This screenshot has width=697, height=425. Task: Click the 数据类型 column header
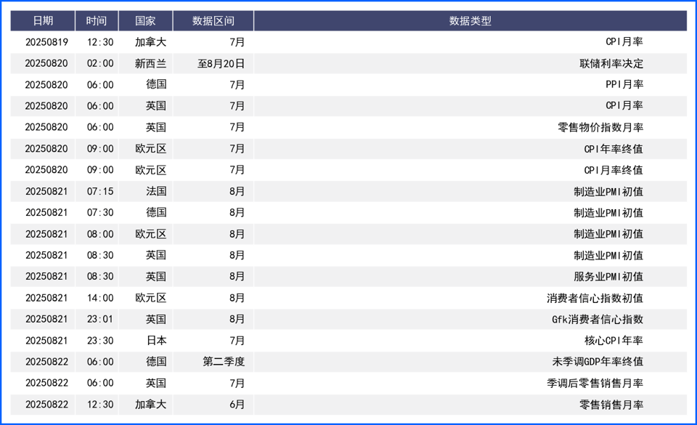click(470, 21)
